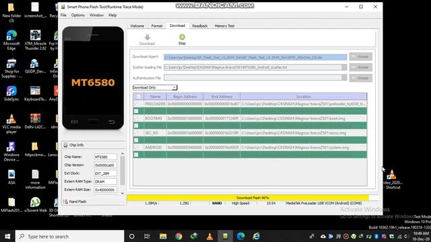Click the Windows Start button
This screenshot has height=242, width=431.
coord(7,236)
